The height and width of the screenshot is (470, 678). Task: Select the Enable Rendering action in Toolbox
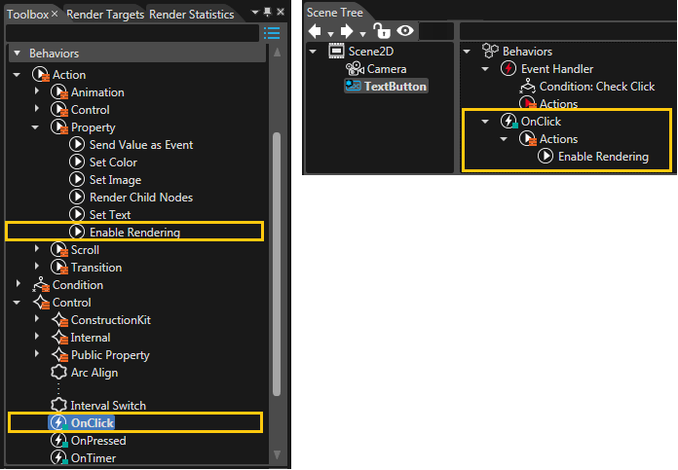pyautogui.click(x=134, y=232)
